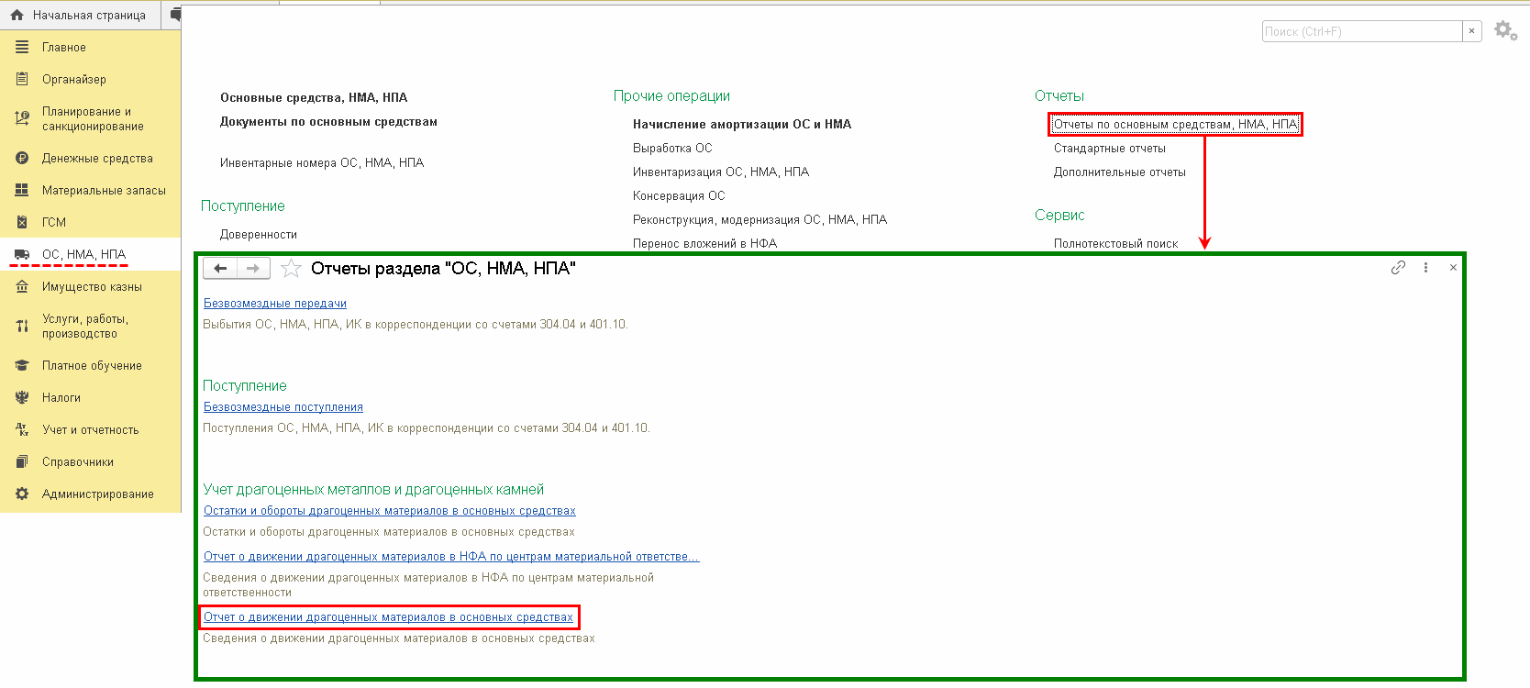
Task: Click the Администрирование gear icon
Action: pyautogui.click(x=22, y=494)
